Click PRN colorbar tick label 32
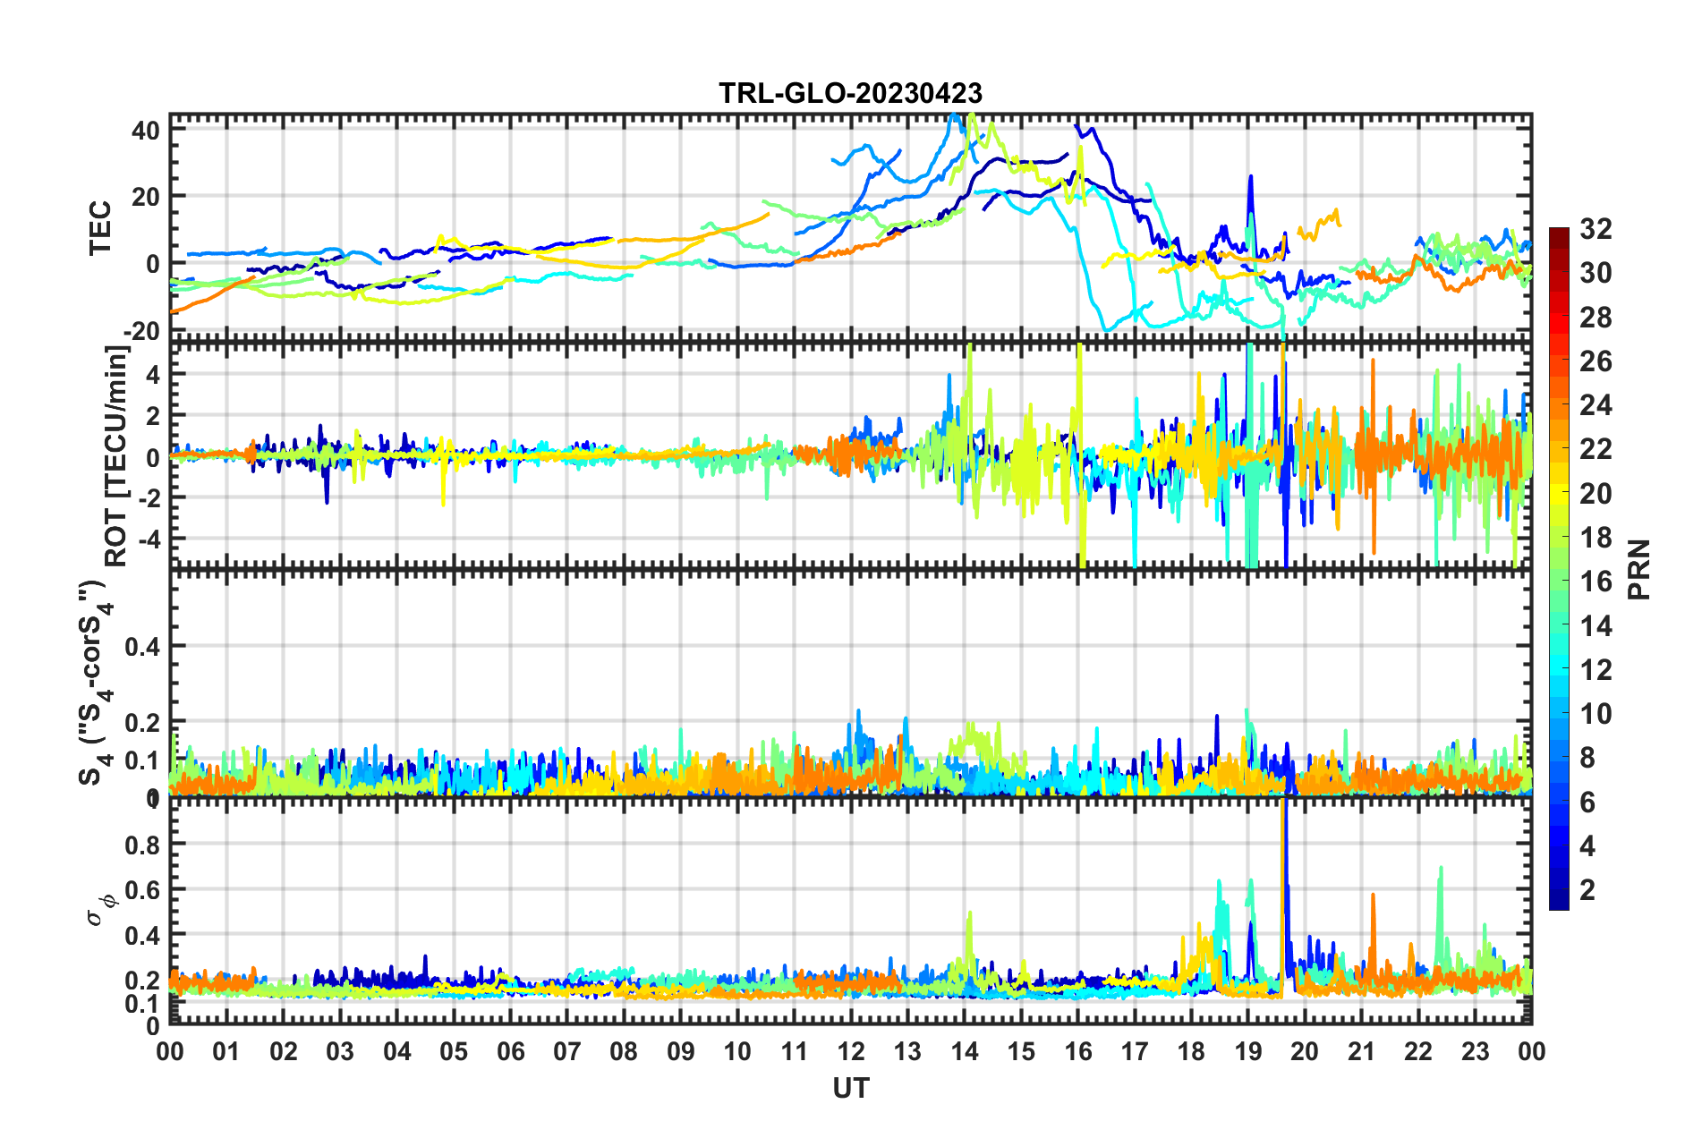1702x1138 pixels. (1596, 229)
